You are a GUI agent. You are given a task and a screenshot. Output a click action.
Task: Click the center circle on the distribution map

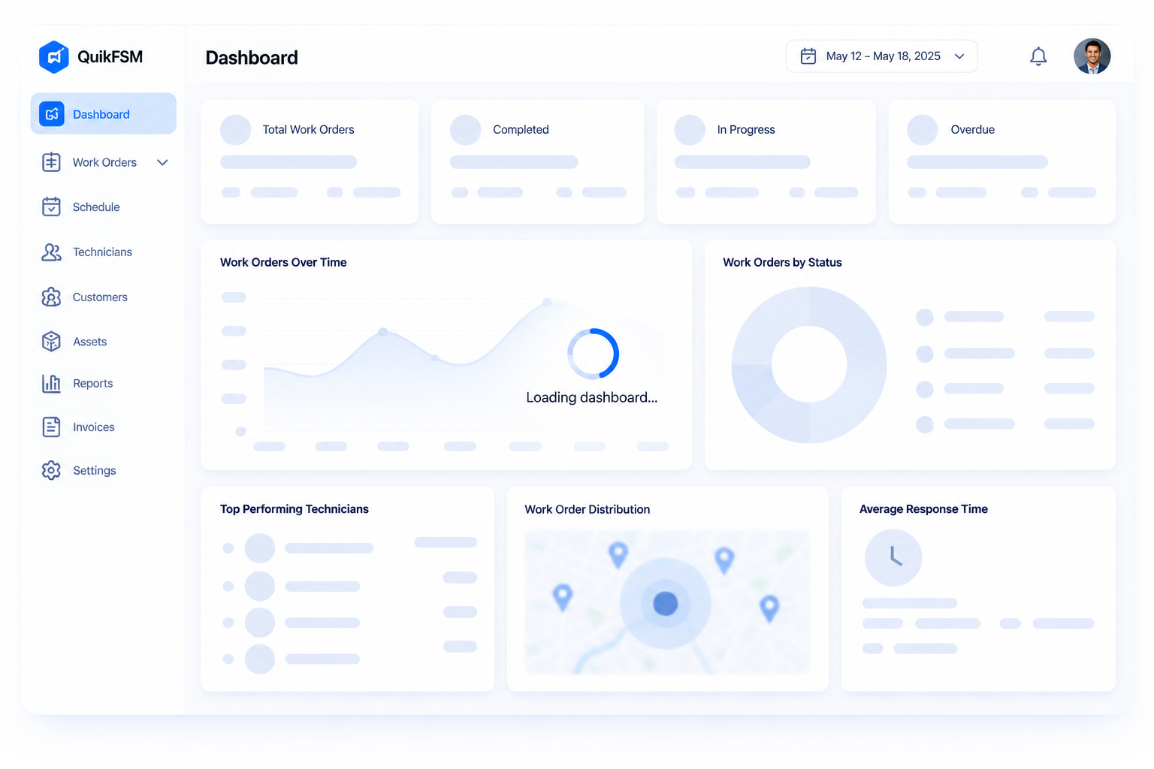coord(666,604)
